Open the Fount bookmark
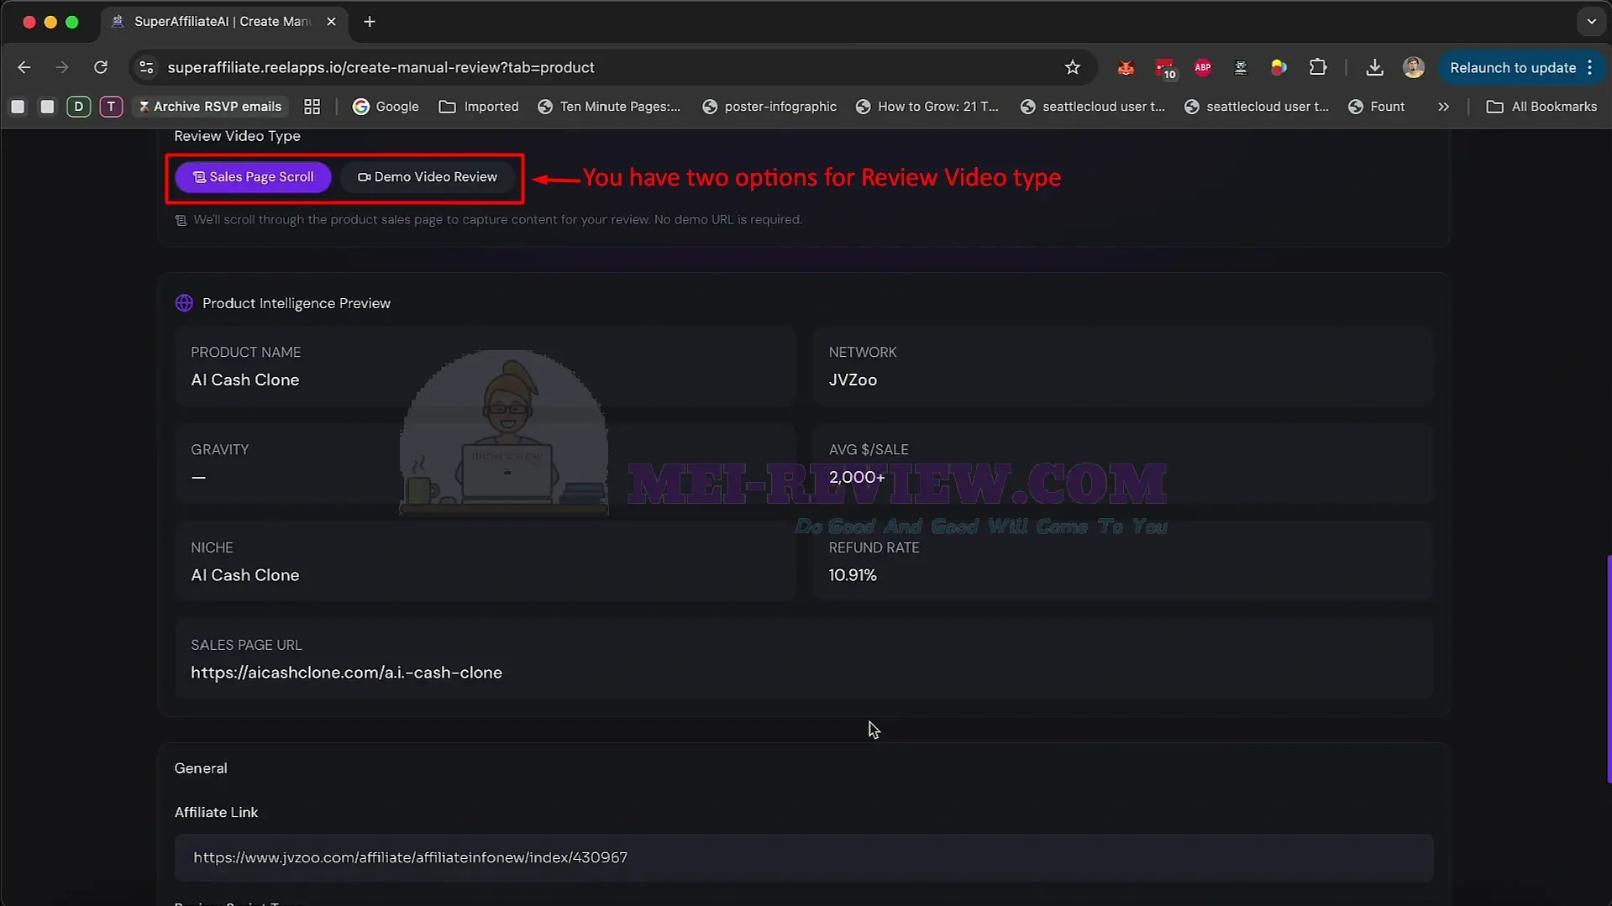The height and width of the screenshot is (906, 1612). (x=1376, y=107)
